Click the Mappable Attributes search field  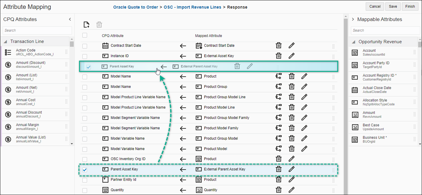click(385, 30)
